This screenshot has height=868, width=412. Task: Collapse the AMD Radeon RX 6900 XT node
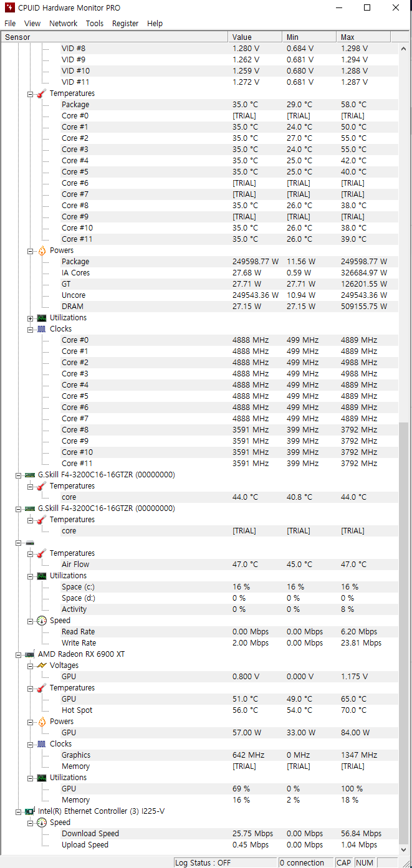pyautogui.click(x=18, y=654)
